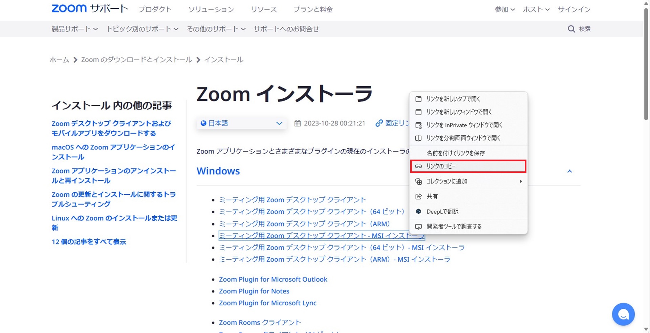Open Zoom Plugin for Microsoft Lync
Screen dimensions: 650x333
(268, 303)
